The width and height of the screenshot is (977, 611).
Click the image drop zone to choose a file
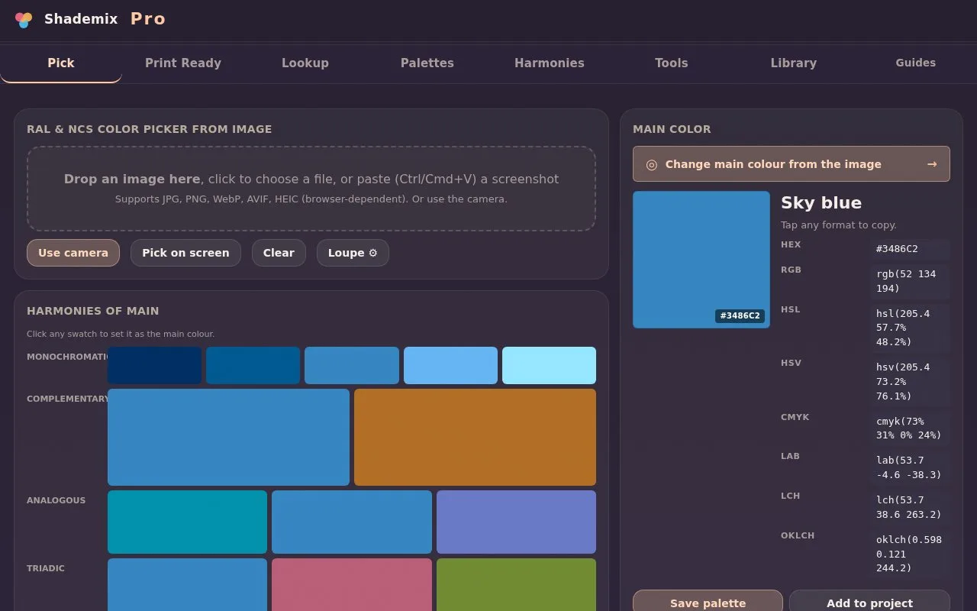click(311, 189)
